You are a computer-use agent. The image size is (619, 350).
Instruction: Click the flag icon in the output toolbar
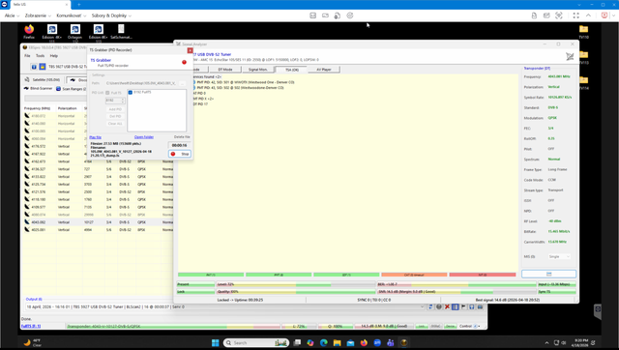click(x=463, y=306)
